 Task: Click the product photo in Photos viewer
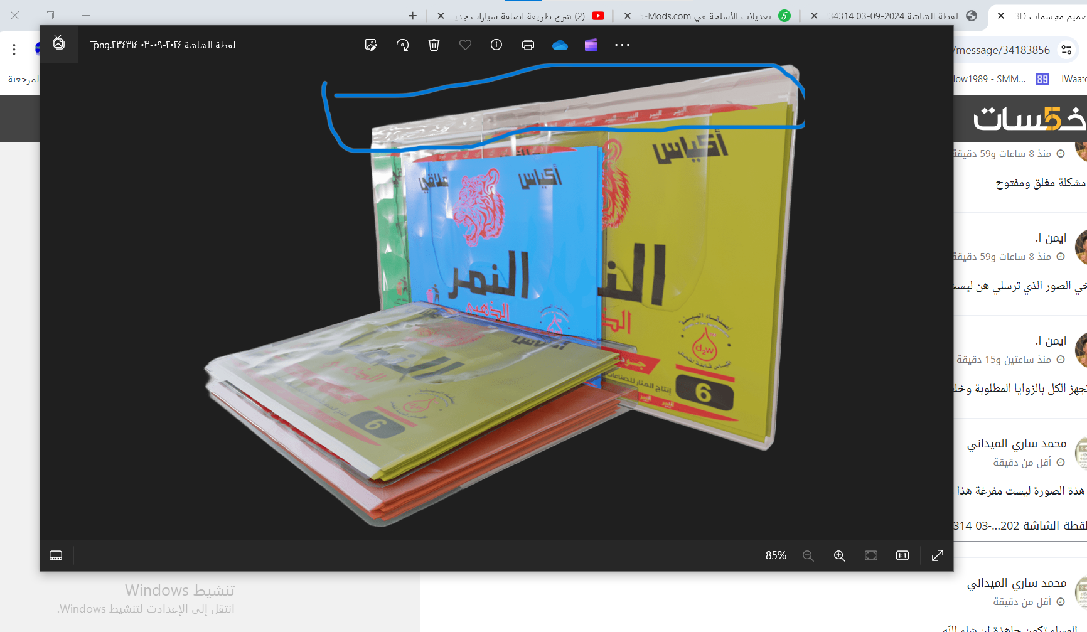502,295
